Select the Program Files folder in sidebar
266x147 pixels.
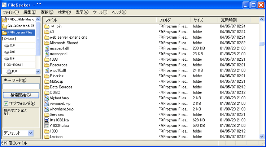(x=19, y=33)
